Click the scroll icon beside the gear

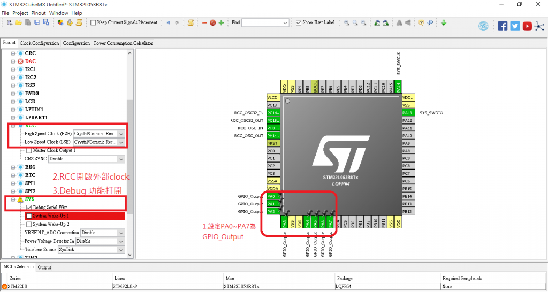(79, 22)
